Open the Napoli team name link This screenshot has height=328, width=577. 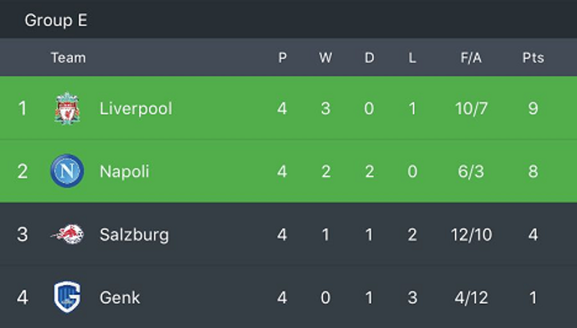point(124,171)
